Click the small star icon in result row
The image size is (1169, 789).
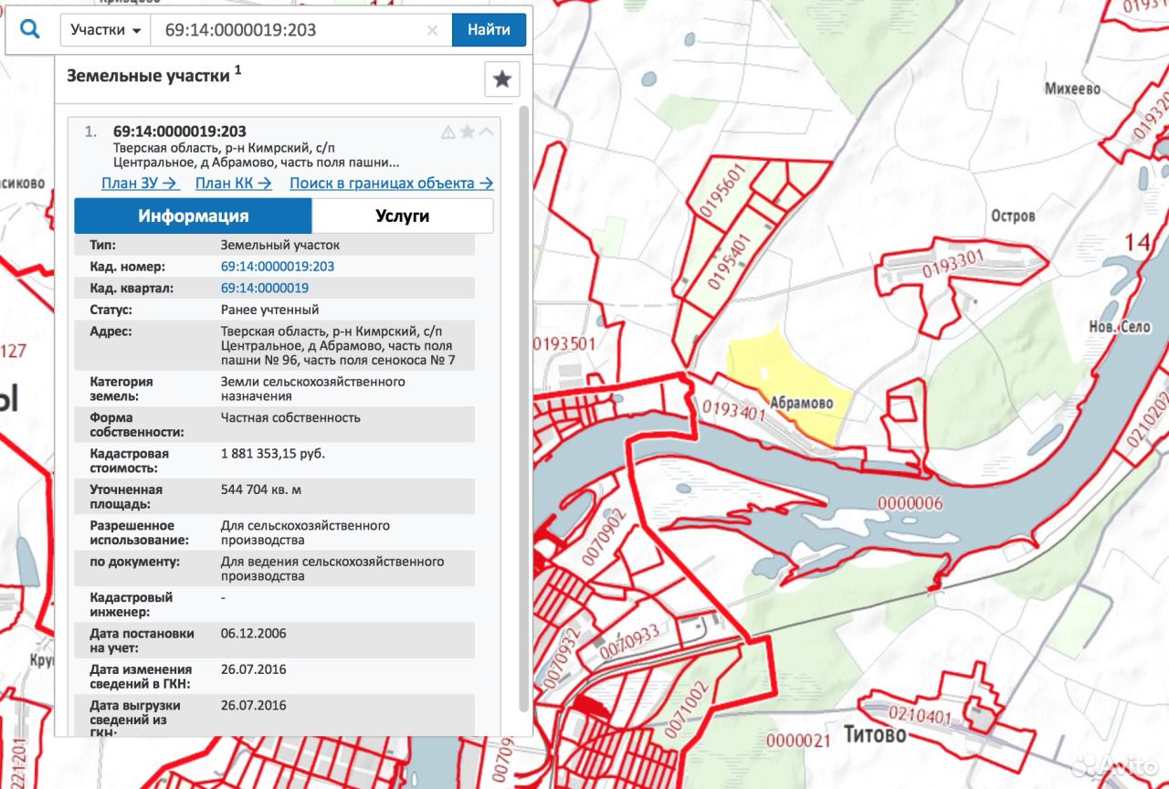(468, 131)
